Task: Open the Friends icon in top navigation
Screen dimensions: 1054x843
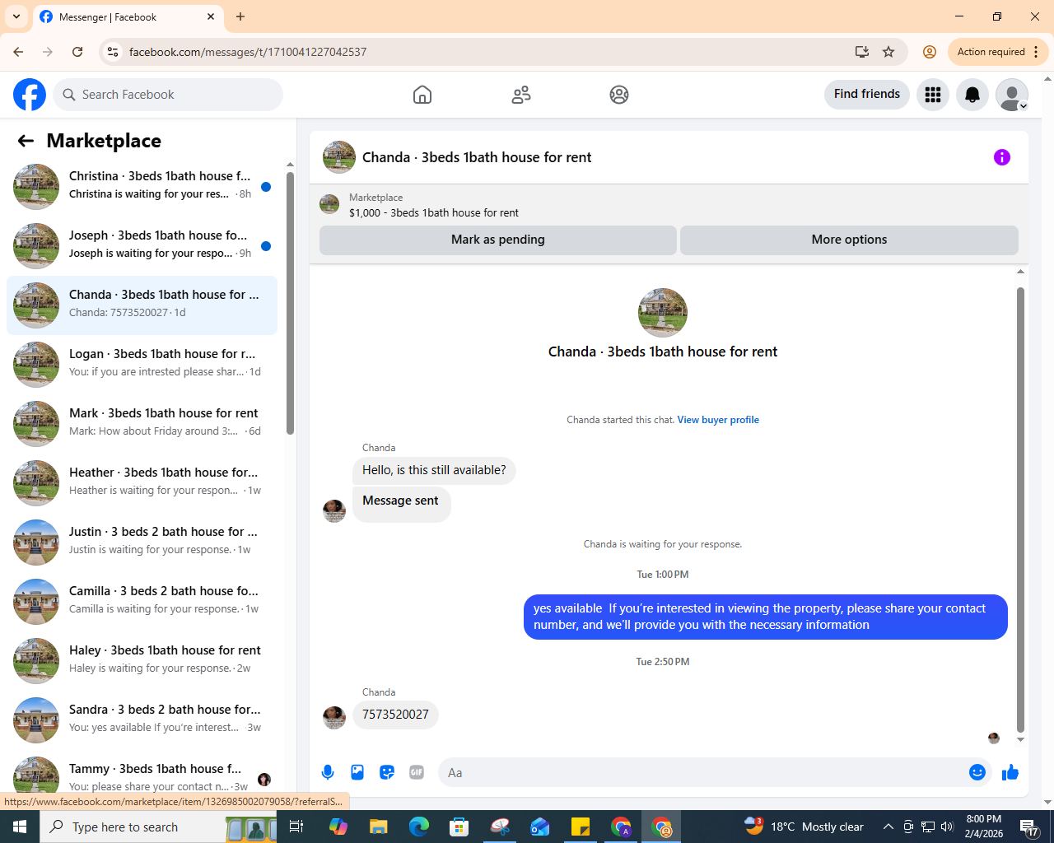Action: coord(521,95)
